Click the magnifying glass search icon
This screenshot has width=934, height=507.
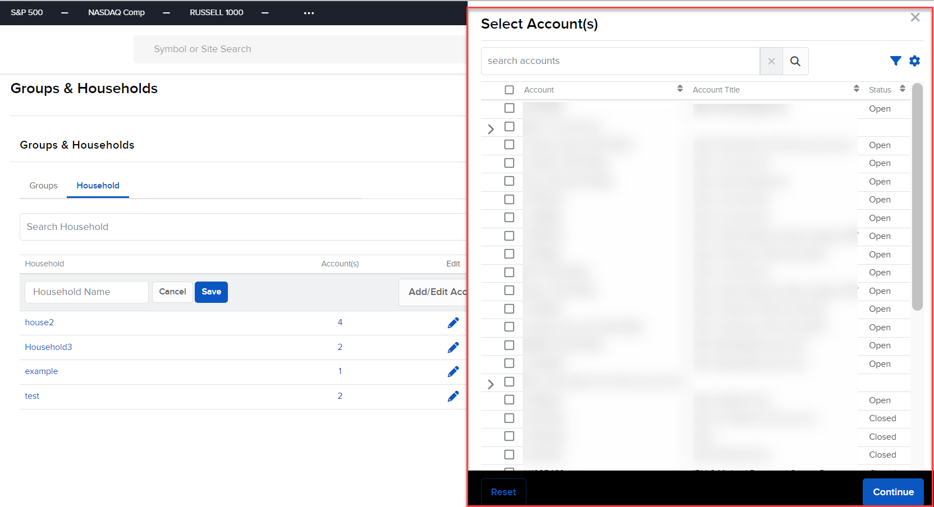[795, 61]
